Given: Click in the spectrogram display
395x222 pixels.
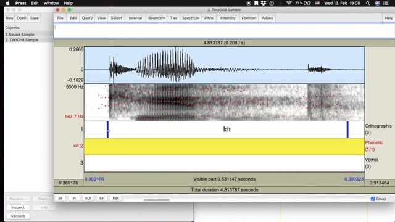Looking at the screenshot, I should pyautogui.click(x=224, y=102).
